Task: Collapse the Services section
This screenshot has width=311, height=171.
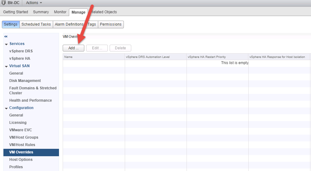Action: [6, 44]
